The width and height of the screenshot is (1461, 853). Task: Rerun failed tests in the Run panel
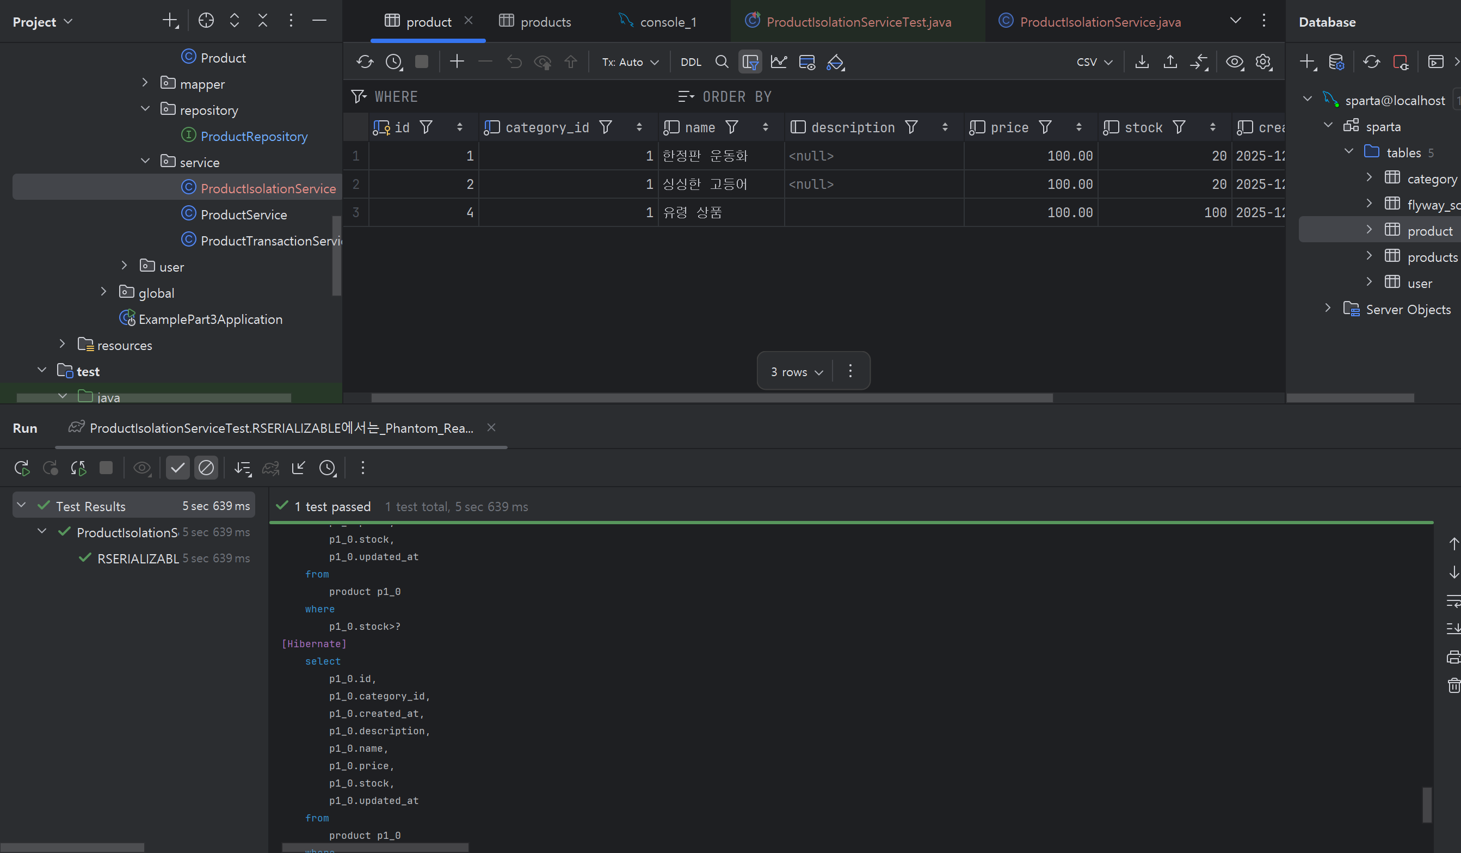click(51, 468)
